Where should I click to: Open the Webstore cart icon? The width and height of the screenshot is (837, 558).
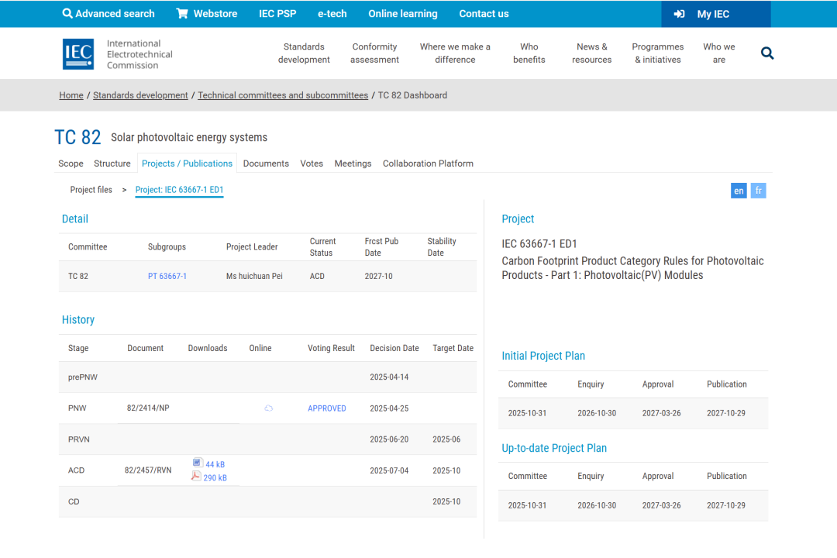coord(182,14)
